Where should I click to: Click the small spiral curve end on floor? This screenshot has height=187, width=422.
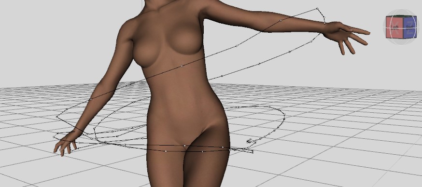(x=249, y=141)
